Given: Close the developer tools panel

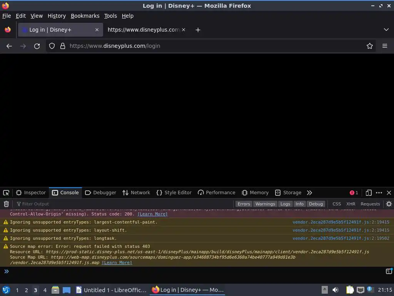Looking at the screenshot, I should tap(389, 193).
